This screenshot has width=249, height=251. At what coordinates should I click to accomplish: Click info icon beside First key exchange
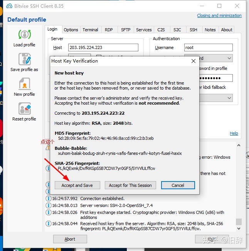[49, 212]
